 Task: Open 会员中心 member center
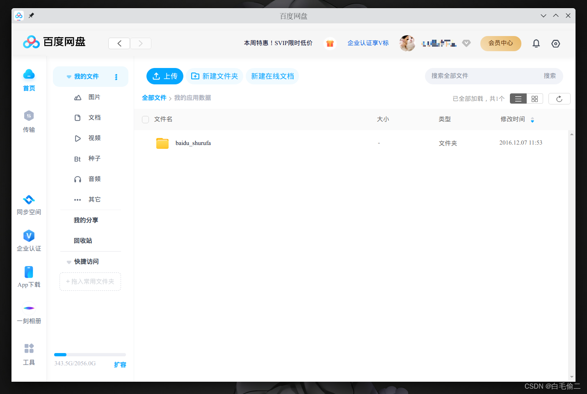point(501,43)
